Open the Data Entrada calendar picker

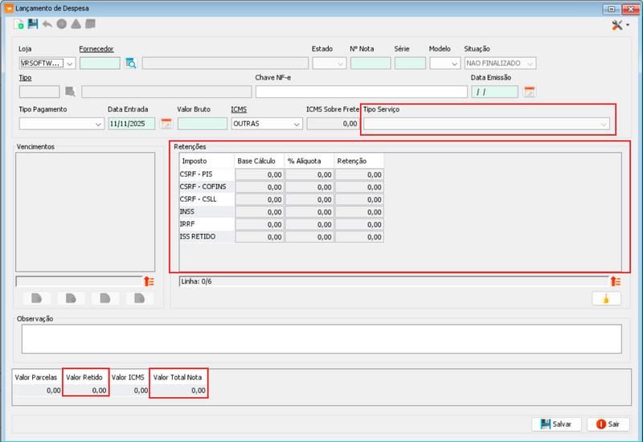coord(166,124)
